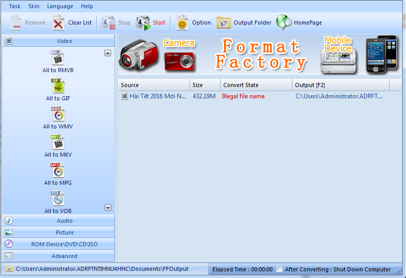This screenshot has height=278, width=406.
Task: Click the Clear List label
Action: coord(80,23)
